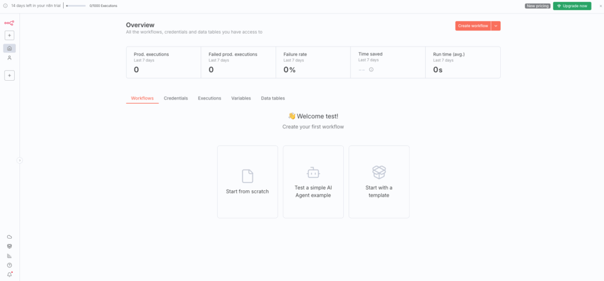Click the info icon beside Time saved
This screenshot has width=604, height=281.
tap(371, 70)
